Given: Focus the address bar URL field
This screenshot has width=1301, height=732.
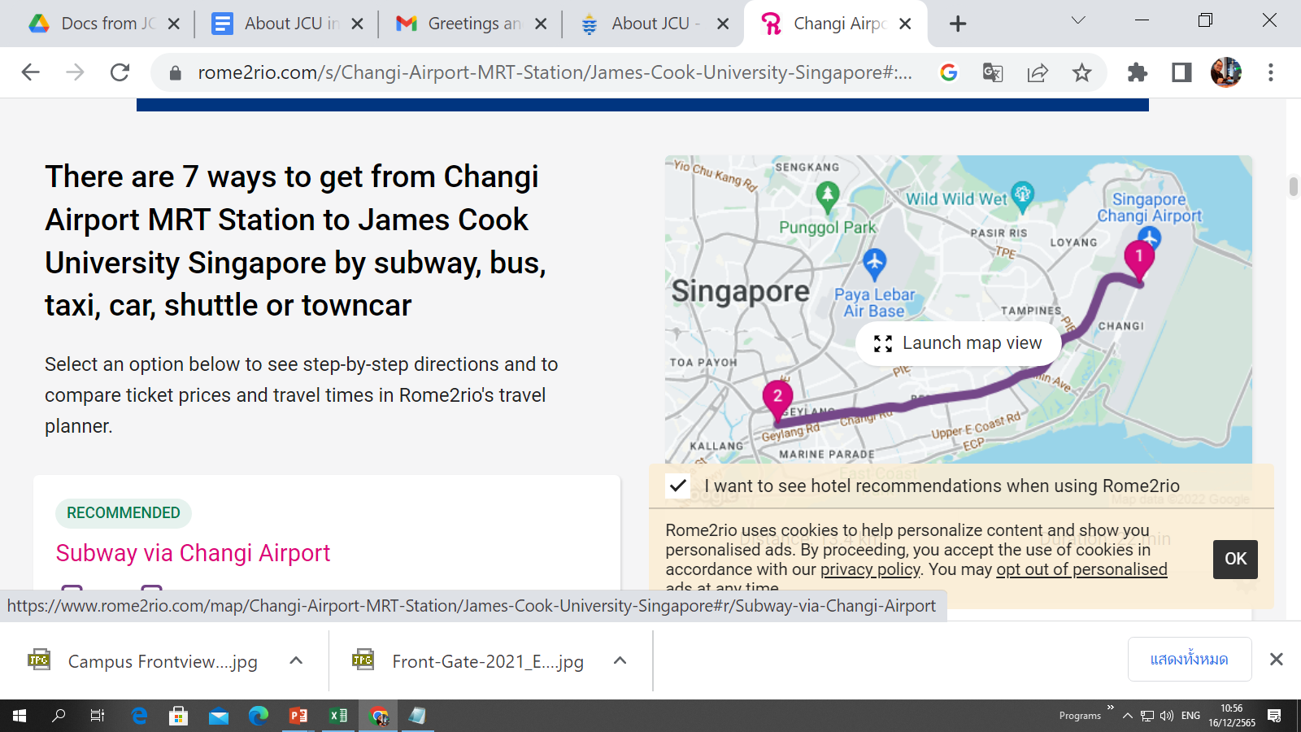Looking at the screenshot, I should (555, 73).
